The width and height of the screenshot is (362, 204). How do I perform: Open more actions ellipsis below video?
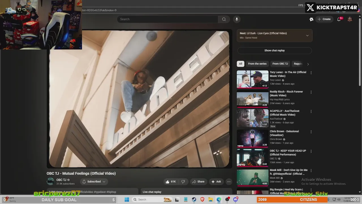[x=229, y=182]
